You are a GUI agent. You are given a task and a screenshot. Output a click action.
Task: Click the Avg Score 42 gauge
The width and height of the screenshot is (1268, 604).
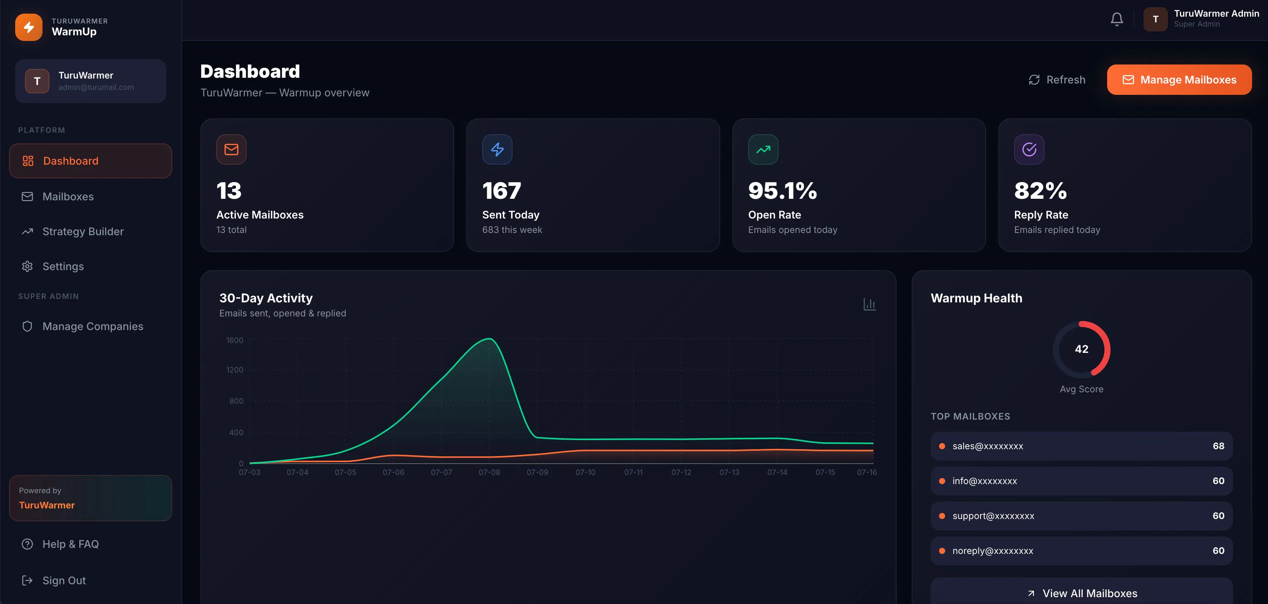pos(1081,349)
